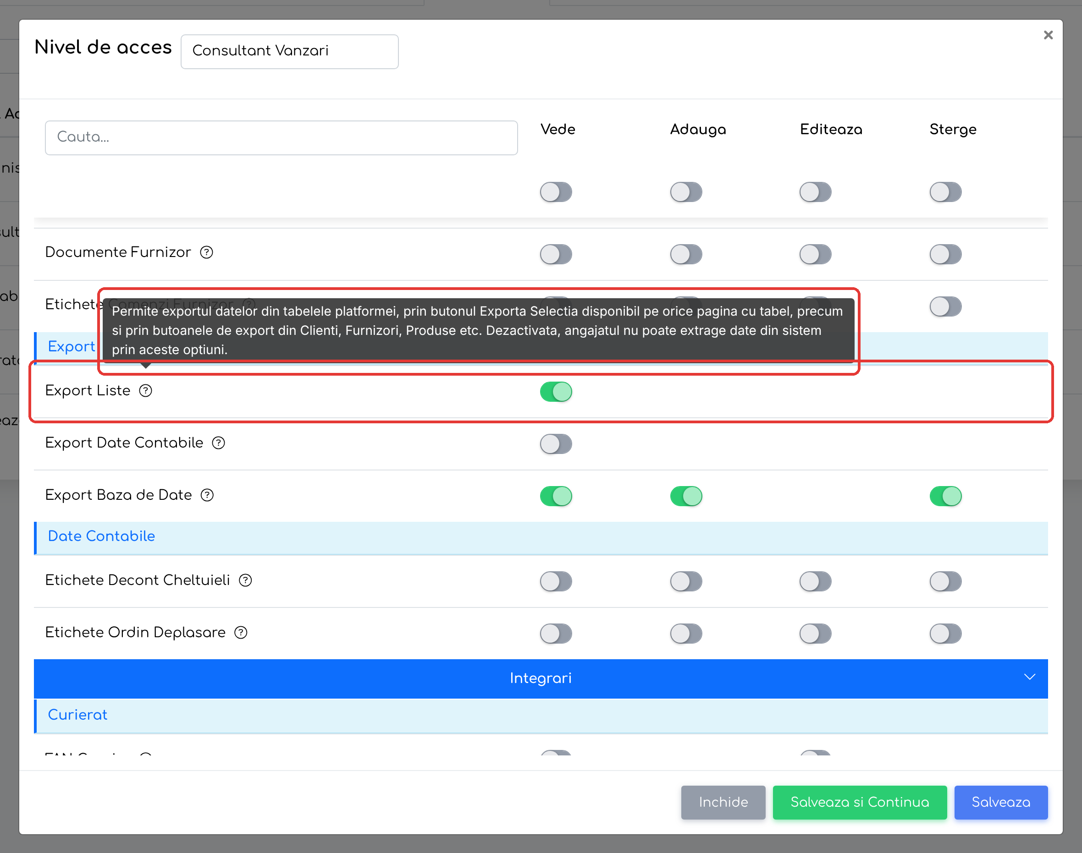Click Salveaza si Continua button

pyautogui.click(x=860, y=802)
